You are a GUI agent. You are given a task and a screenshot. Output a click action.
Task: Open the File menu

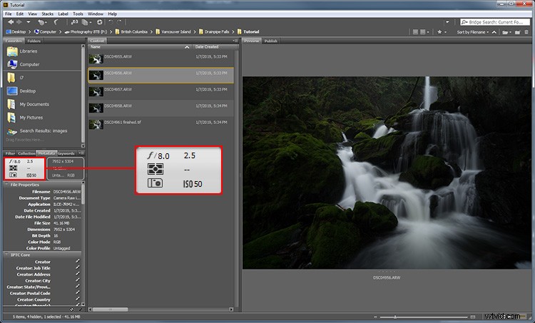point(8,14)
